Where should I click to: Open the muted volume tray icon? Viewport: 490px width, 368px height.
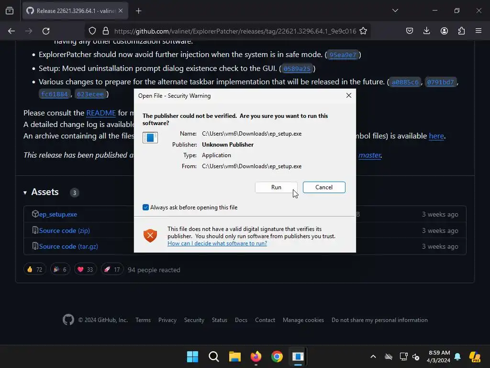416,356
